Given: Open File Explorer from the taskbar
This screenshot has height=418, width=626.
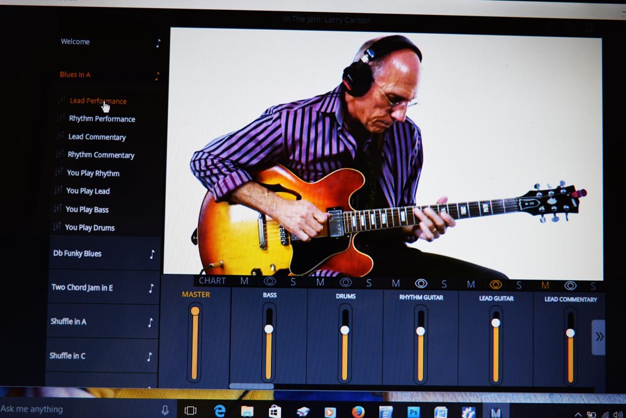Looking at the screenshot, I should 247,411.
